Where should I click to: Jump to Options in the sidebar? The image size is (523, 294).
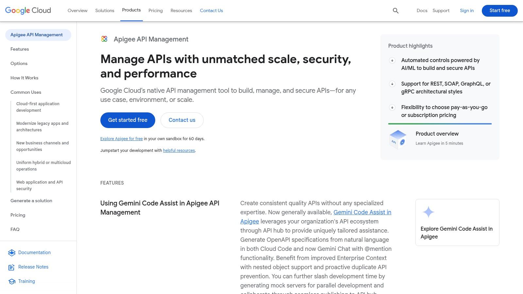[x=19, y=63]
